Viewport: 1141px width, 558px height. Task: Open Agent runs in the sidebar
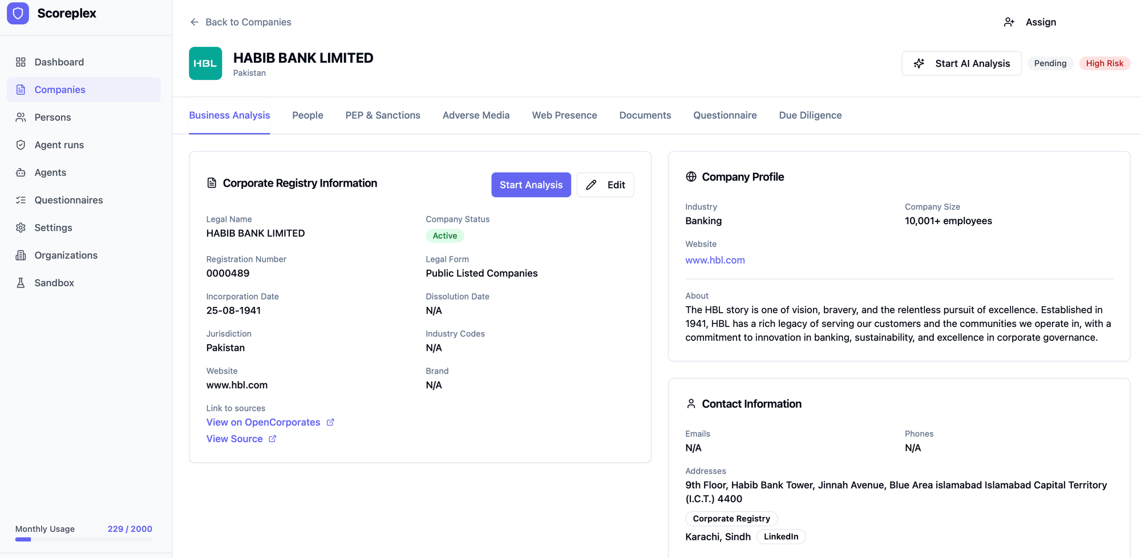click(x=59, y=145)
